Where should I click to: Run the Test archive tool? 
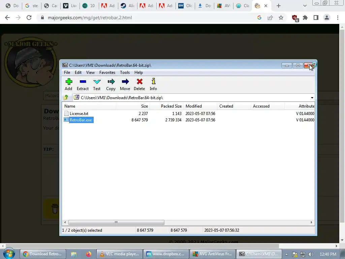pyautogui.click(x=97, y=84)
